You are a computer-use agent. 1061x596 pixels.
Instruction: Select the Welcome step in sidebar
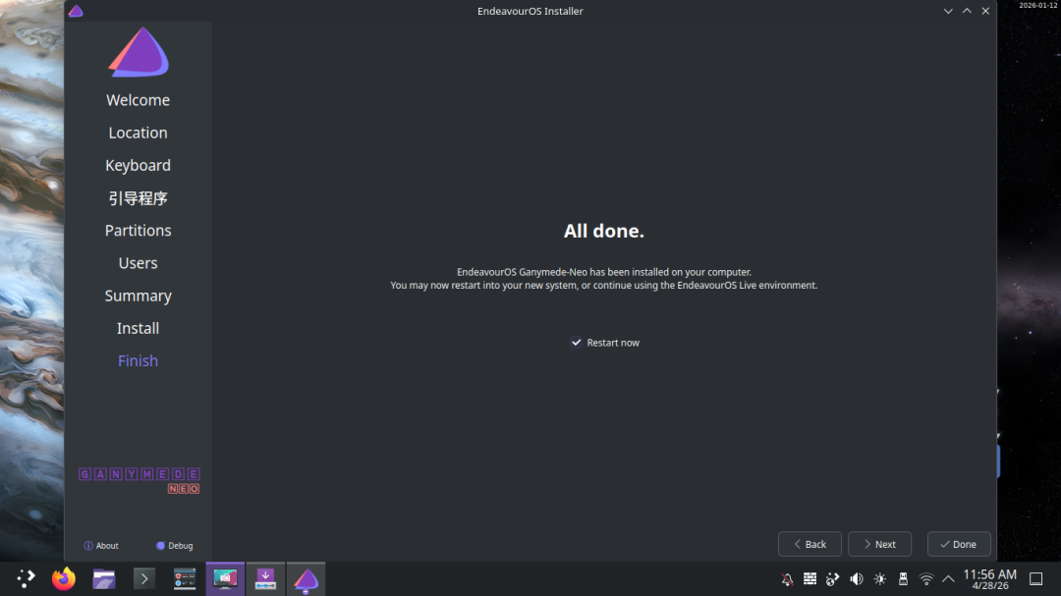point(139,100)
